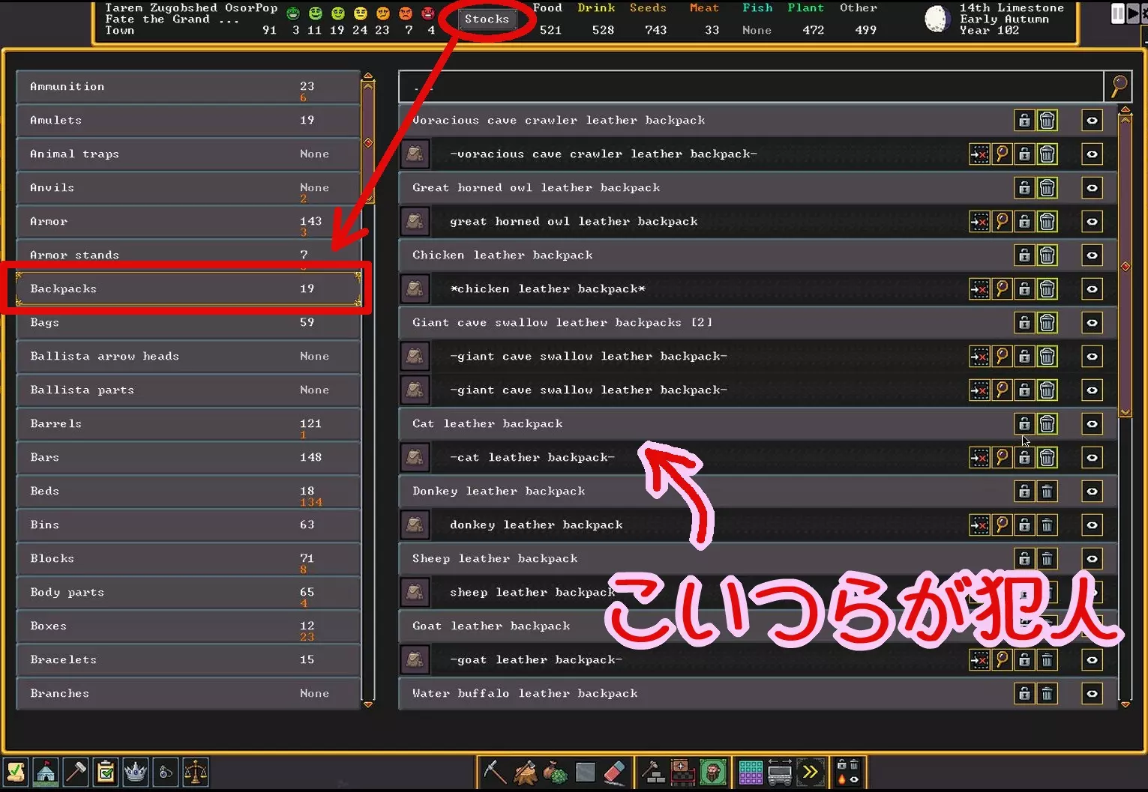Lock the Donkey leather backpack group

pos(1024,492)
